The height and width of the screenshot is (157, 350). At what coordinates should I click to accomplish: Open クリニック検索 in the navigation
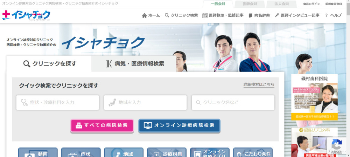(x=181, y=15)
